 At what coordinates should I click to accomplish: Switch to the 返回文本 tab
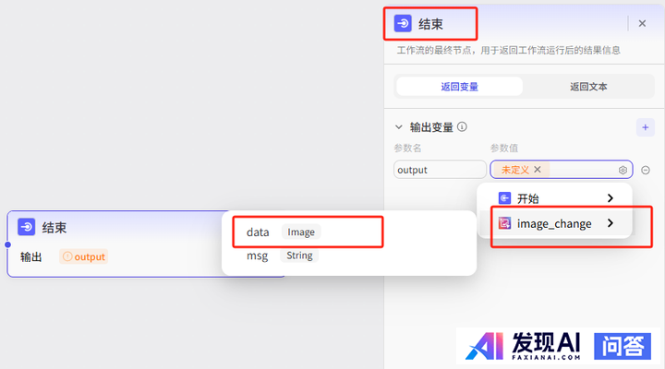[587, 87]
